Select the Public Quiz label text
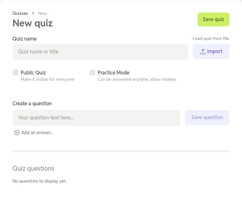The height and width of the screenshot is (202, 242). click(x=33, y=73)
